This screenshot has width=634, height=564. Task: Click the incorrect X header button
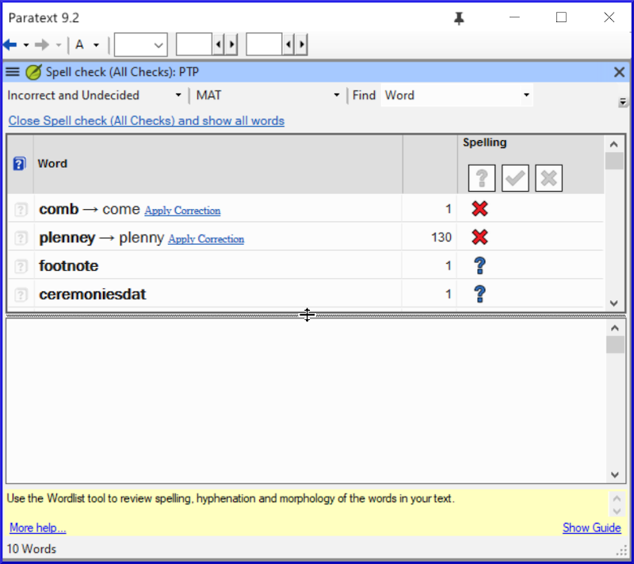point(548,178)
